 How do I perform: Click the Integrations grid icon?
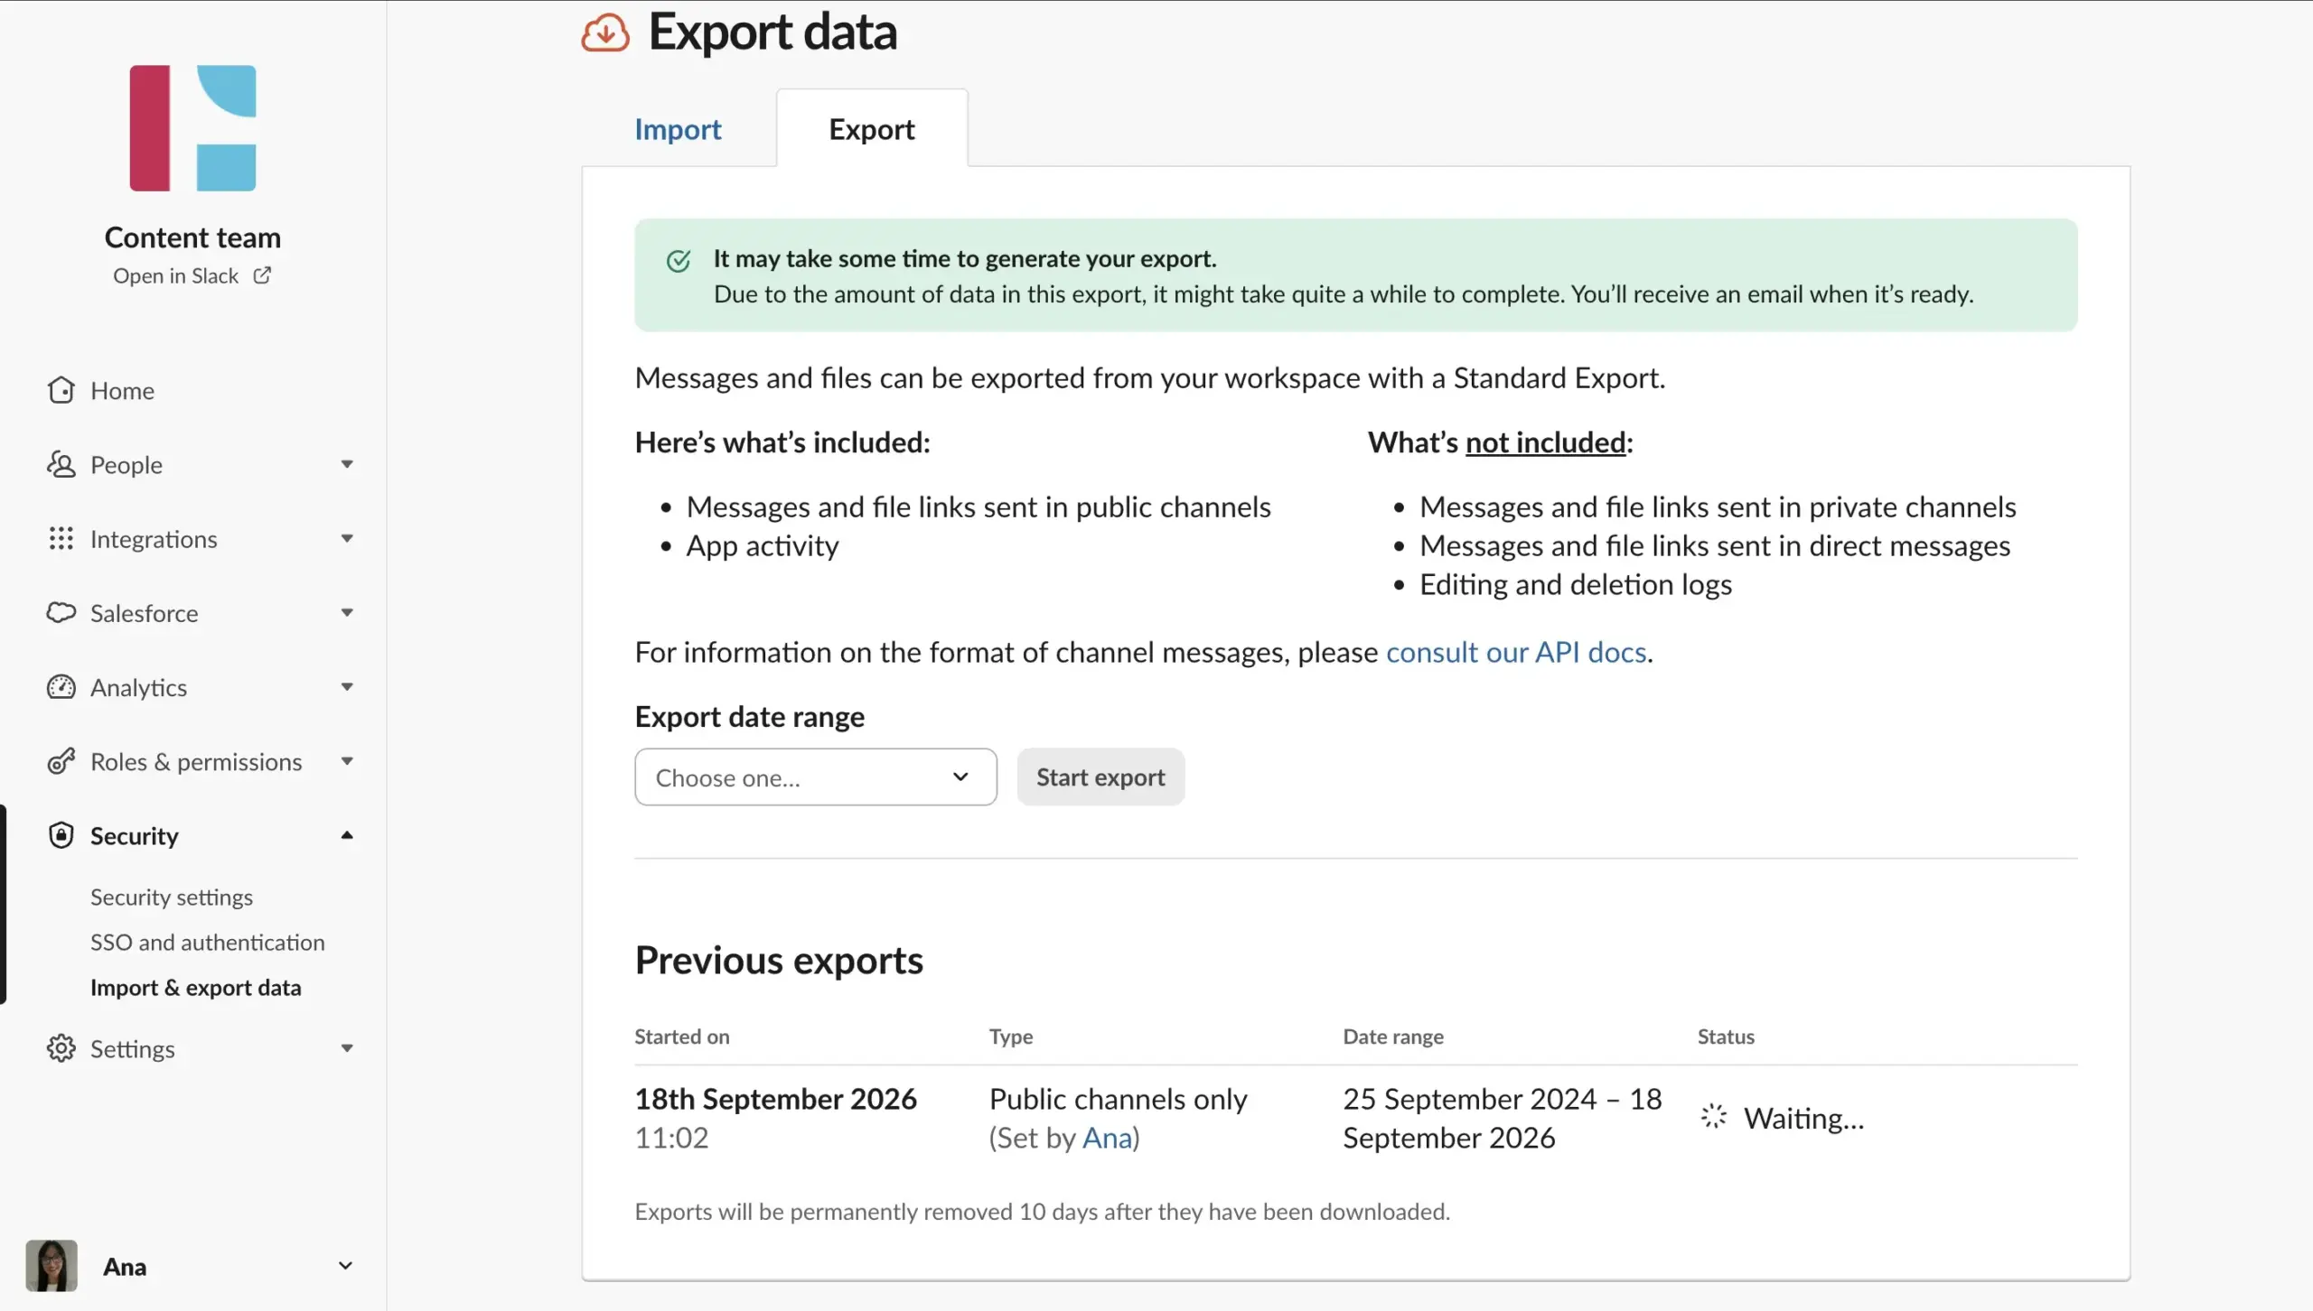pos(61,538)
